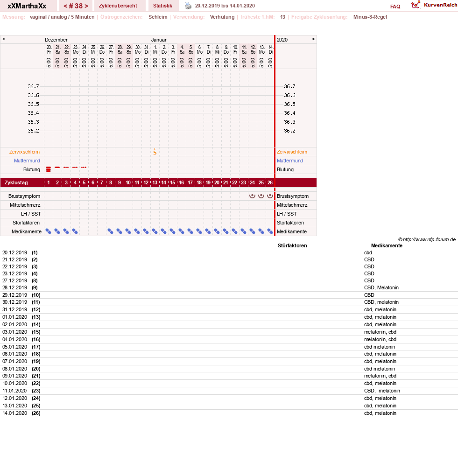Click the printer icon
This screenshot has width=458, height=469.
point(188,6)
